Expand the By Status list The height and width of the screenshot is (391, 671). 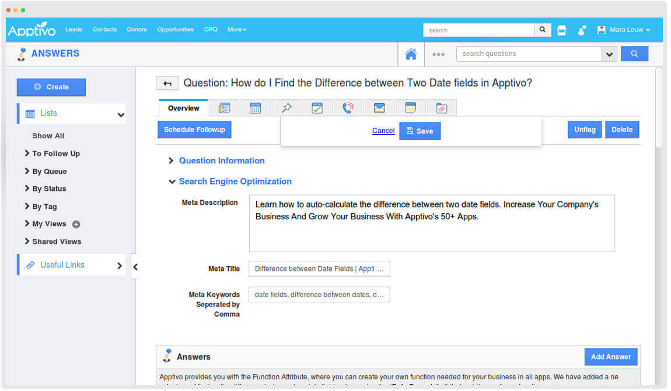pyautogui.click(x=49, y=188)
